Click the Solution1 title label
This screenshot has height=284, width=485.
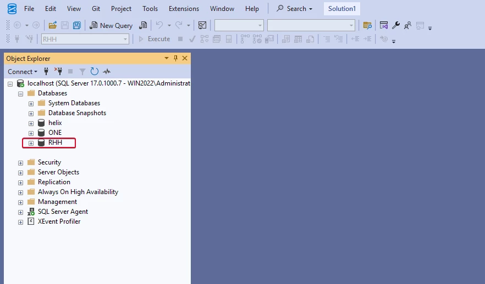[342, 9]
